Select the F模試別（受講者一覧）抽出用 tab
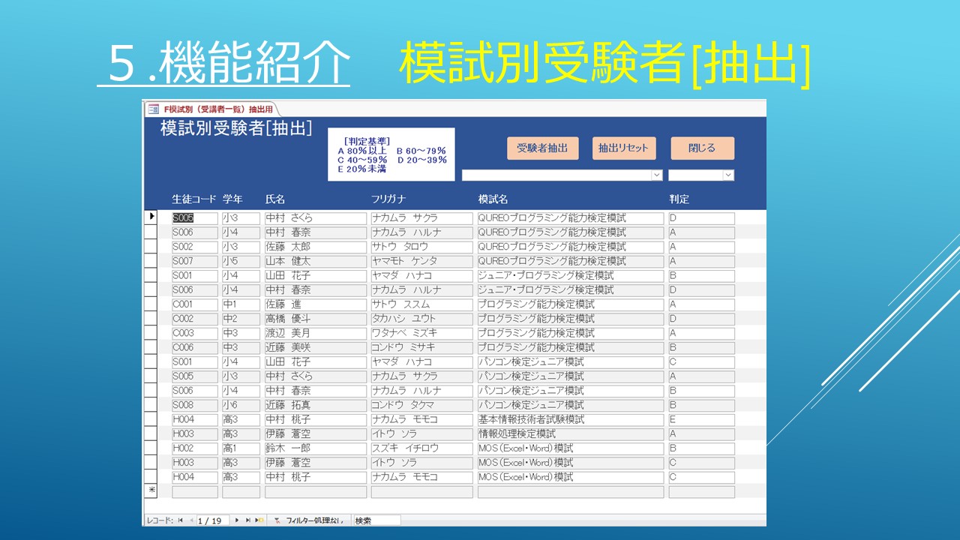This screenshot has height=540, width=960. click(x=211, y=109)
